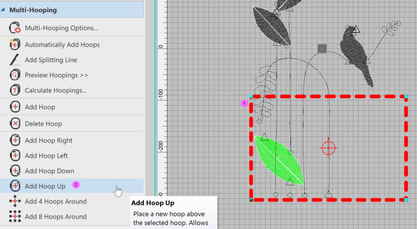Click the Delete Hoop text label
Image resolution: width=417 pixels, height=229 pixels.
[43, 124]
